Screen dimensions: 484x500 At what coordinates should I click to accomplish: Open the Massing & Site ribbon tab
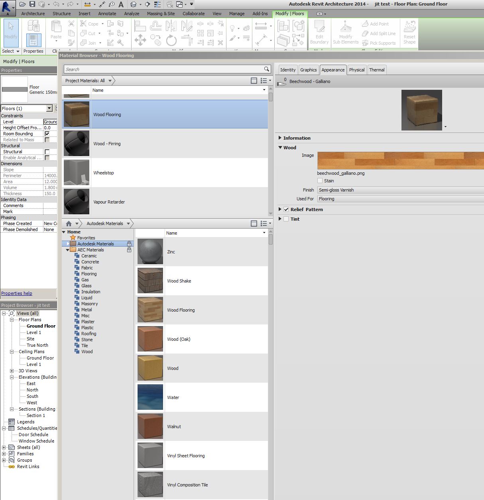pyautogui.click(x=161, y=14)
